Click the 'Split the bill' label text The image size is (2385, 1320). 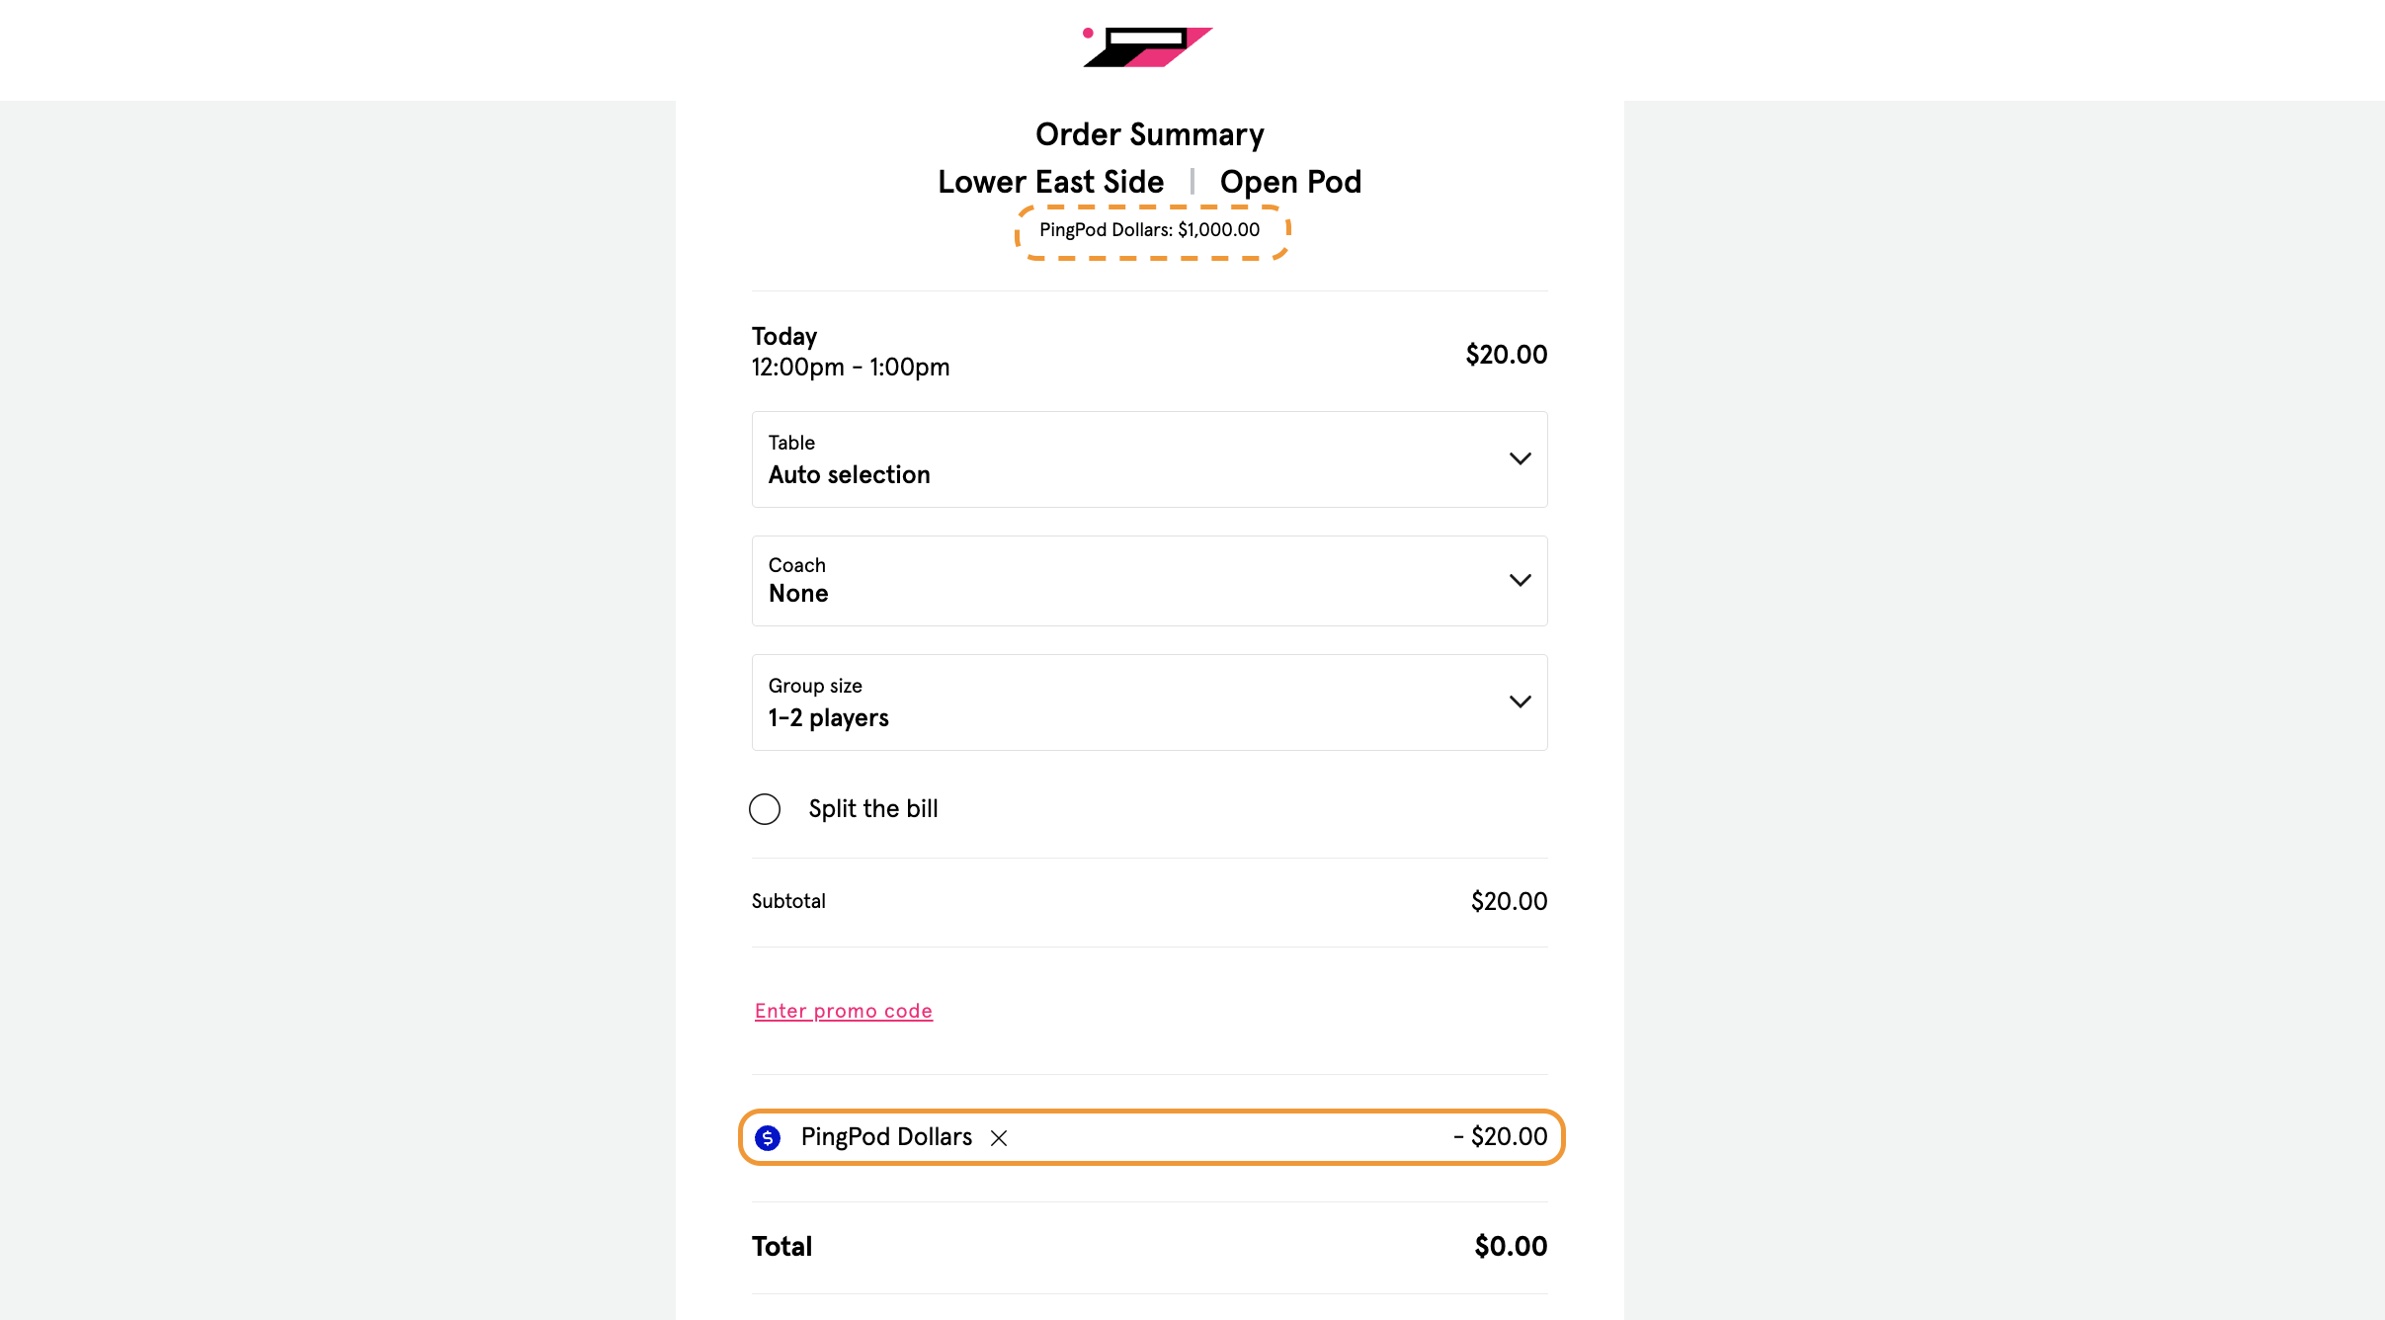click(x=872, y=809)
